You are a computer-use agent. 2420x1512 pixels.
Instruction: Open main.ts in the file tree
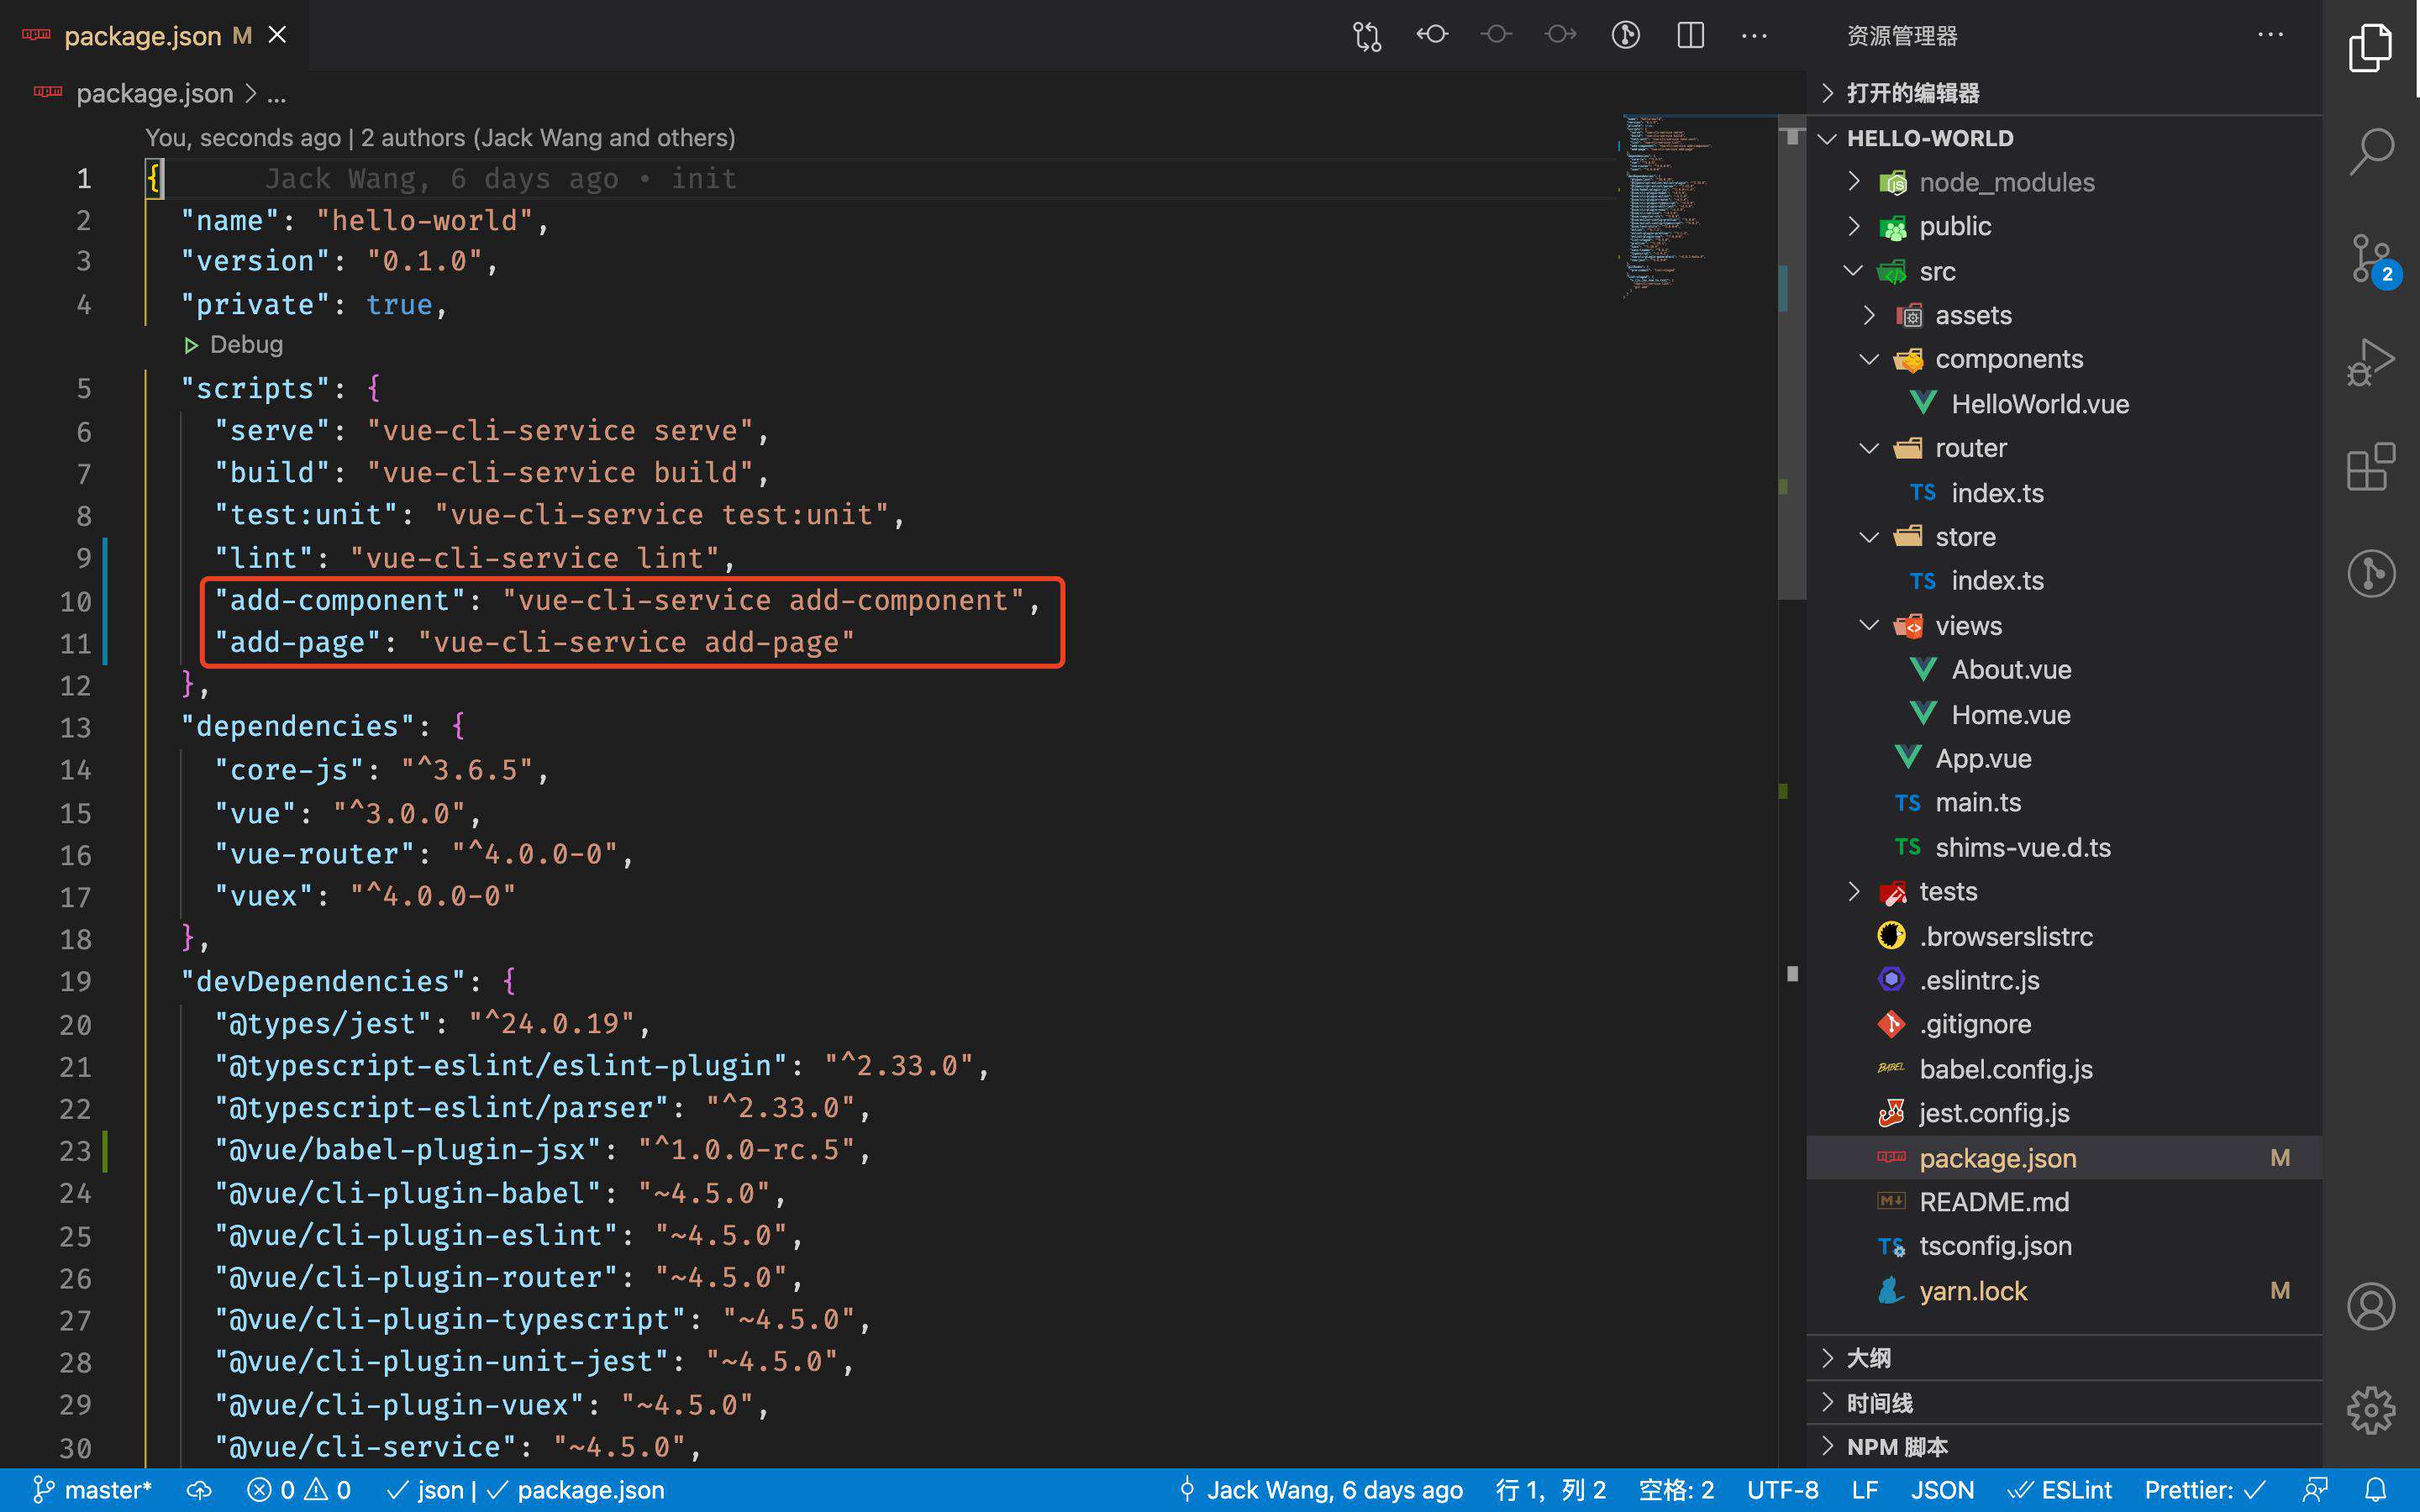(x=2063, y=803)
